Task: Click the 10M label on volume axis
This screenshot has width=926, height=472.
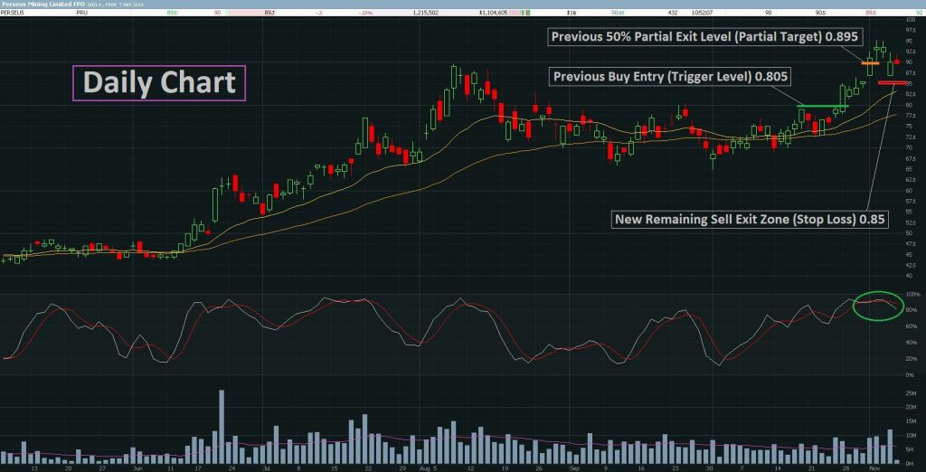Action: 912,435
